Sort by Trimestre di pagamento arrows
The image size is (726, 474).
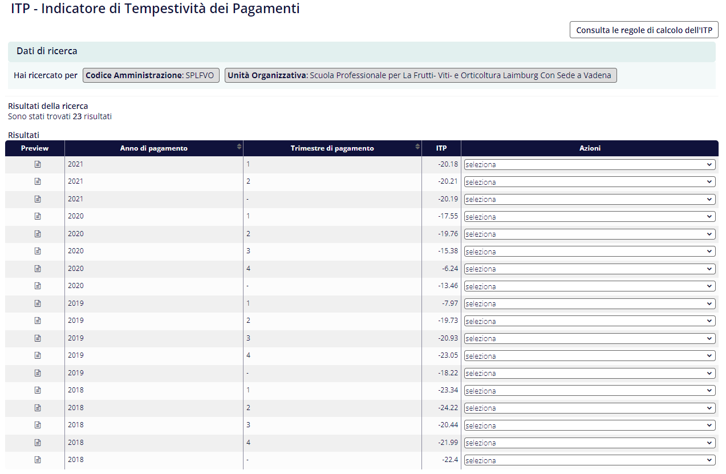click(x=417, y=148)
